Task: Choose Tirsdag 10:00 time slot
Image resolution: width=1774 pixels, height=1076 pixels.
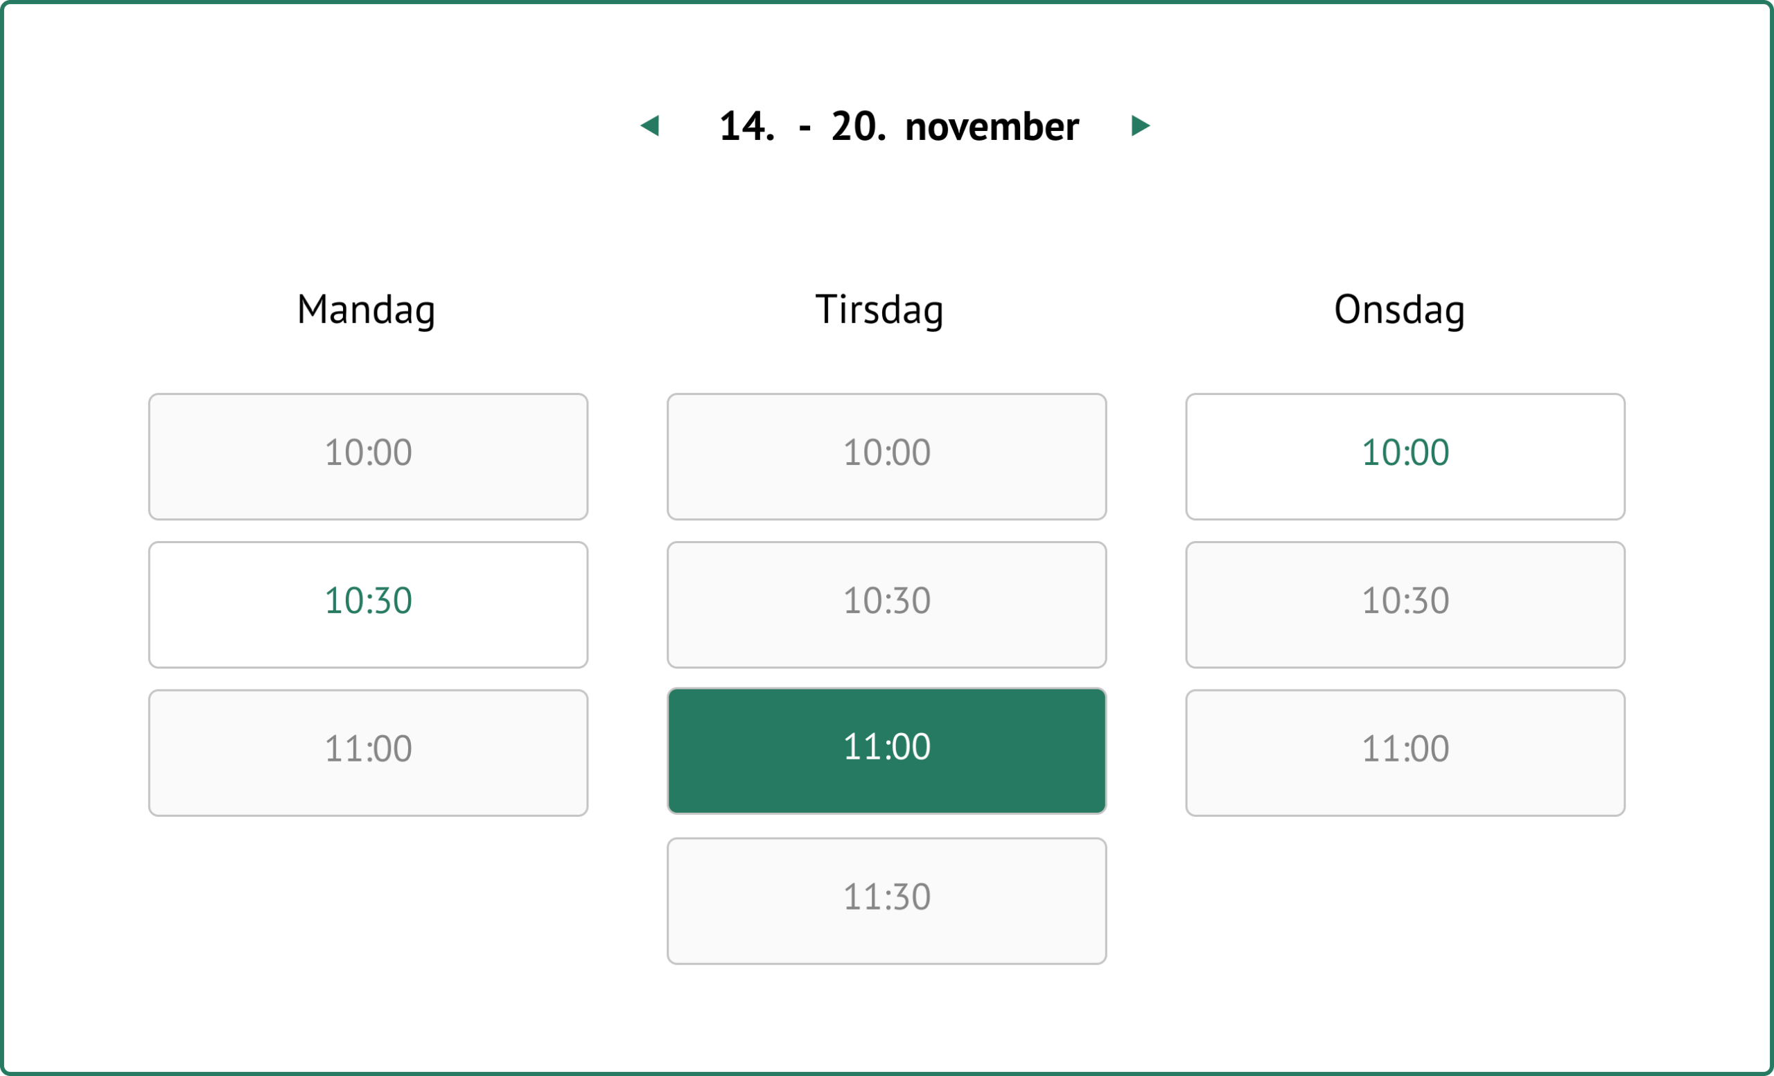Action: pyautogui.click(x=886, y=457)
